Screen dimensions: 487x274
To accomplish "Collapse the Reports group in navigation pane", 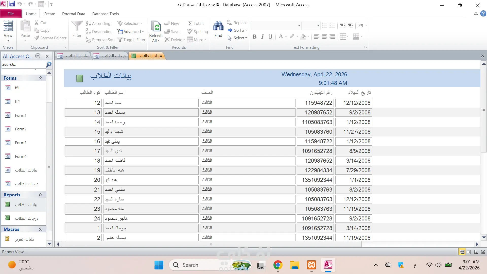I will tap(40, 195).
